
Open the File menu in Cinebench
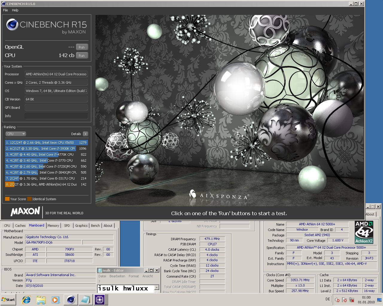(5, 10)
